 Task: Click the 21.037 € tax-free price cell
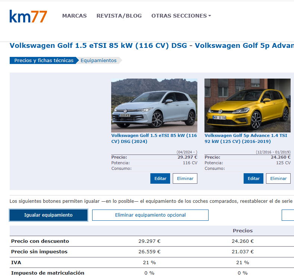pos(243,252)
